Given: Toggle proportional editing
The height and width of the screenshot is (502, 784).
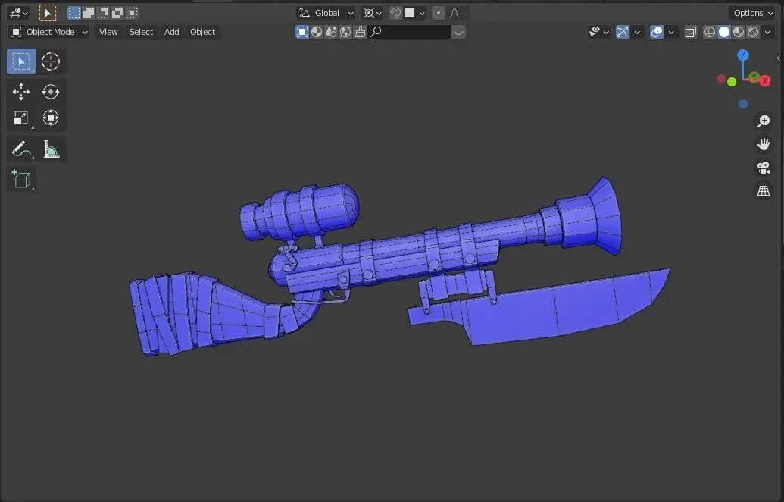Looking at the screenshot, I should (439, 13).
